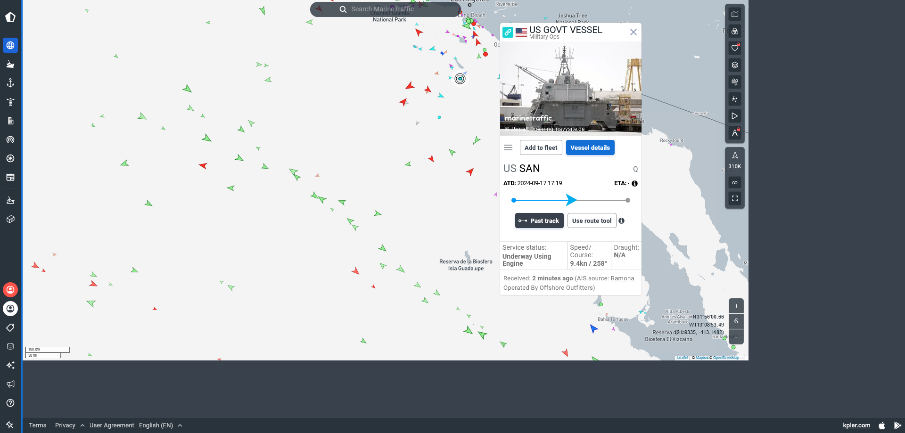Expand the Privacy footer menu
Screen dimensions: 905x433
70,425
